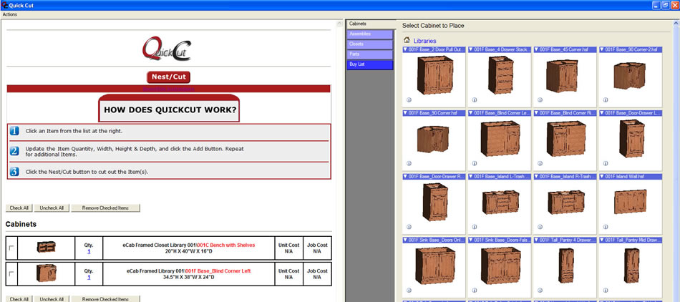Image resolution: width=680 pixels, height=302 pixels.
Task: Click info icon on Sink Base_Doors Only
Action: pyautogui.click(x=409, y=291)
